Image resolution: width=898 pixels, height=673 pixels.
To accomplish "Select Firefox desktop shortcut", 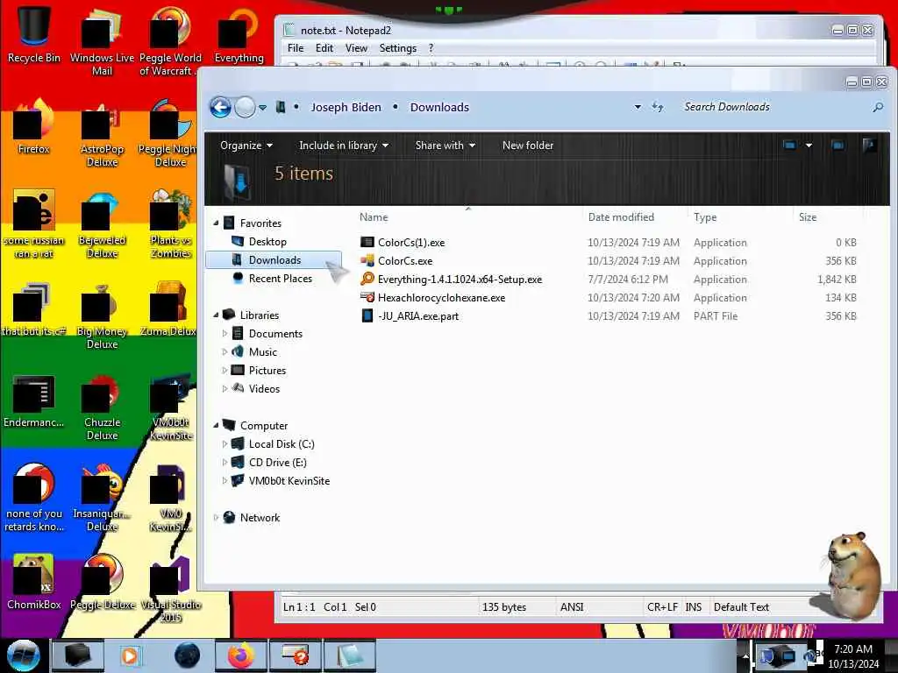I will pos(34,127).
